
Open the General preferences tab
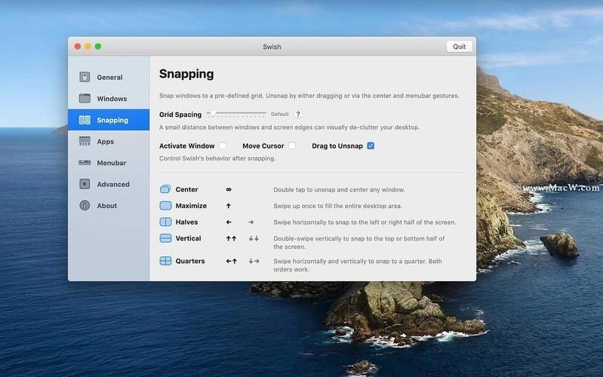109,77
